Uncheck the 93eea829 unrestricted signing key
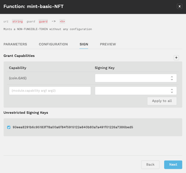 tap(9, 127)
